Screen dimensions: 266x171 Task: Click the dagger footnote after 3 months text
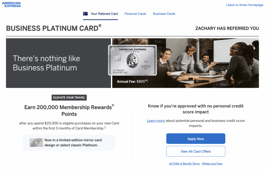click(x=105, y=127)
